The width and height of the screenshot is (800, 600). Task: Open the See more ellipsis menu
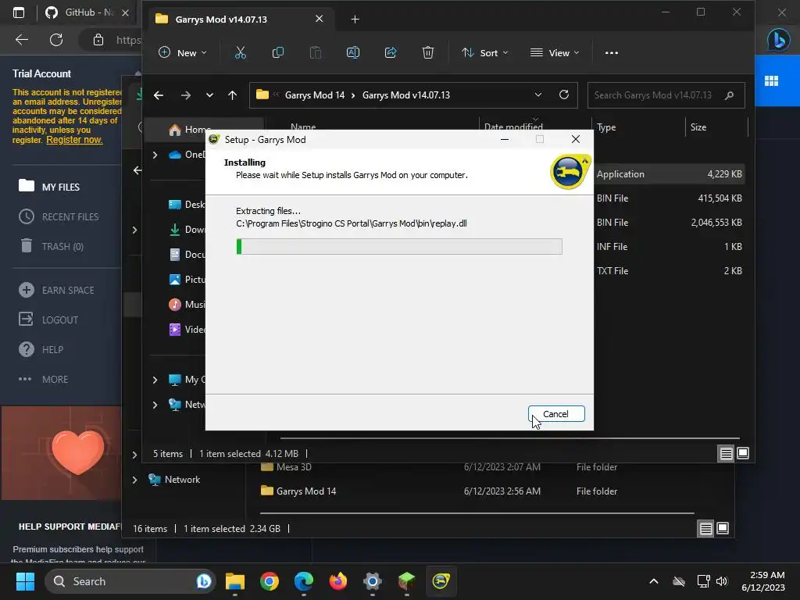[x=611, y=52]
